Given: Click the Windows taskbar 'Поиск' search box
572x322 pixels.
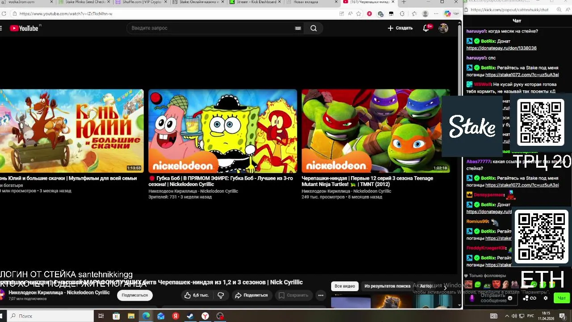Looking at the screenshot, I should [x=51, y=316].
